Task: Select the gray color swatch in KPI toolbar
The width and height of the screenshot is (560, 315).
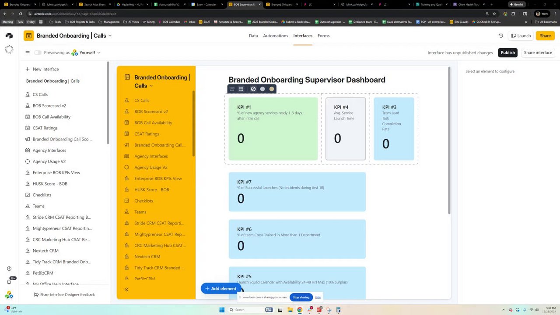Action: 262,89
